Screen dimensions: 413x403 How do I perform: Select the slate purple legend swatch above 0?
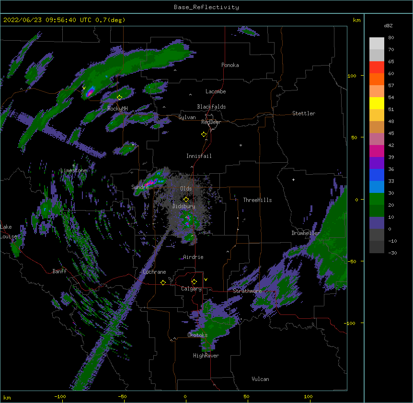(377, 223)
